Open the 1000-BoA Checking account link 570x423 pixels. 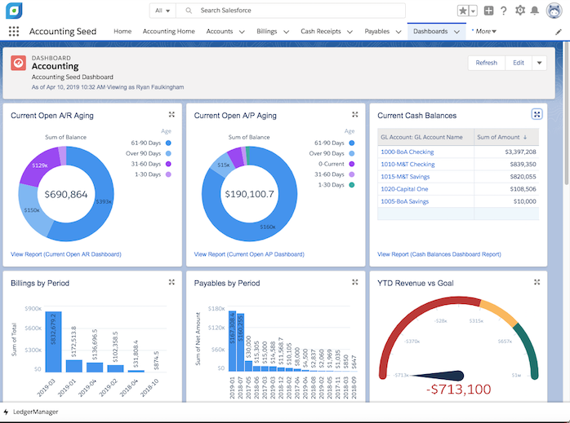tap(407, 152)
